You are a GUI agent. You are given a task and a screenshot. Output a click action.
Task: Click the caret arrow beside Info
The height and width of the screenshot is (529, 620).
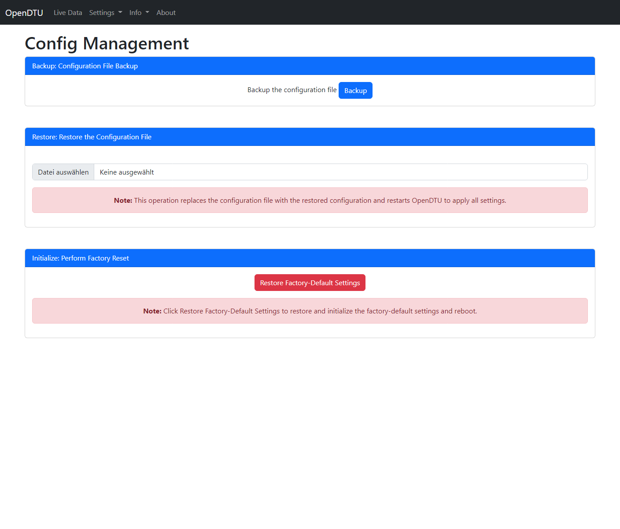coord(148,13)
